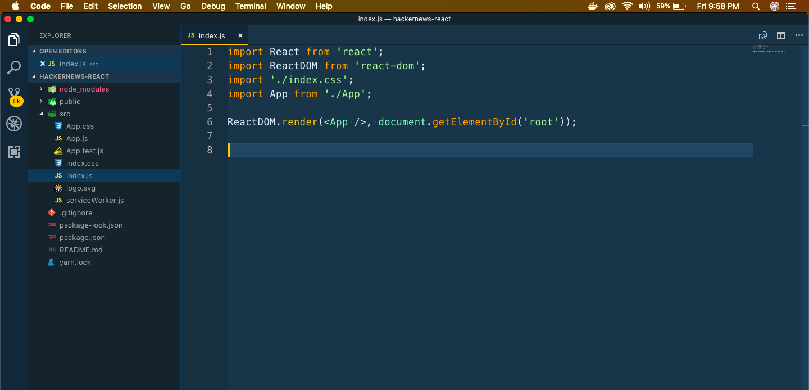Open the Code application menu

point(40,6)
